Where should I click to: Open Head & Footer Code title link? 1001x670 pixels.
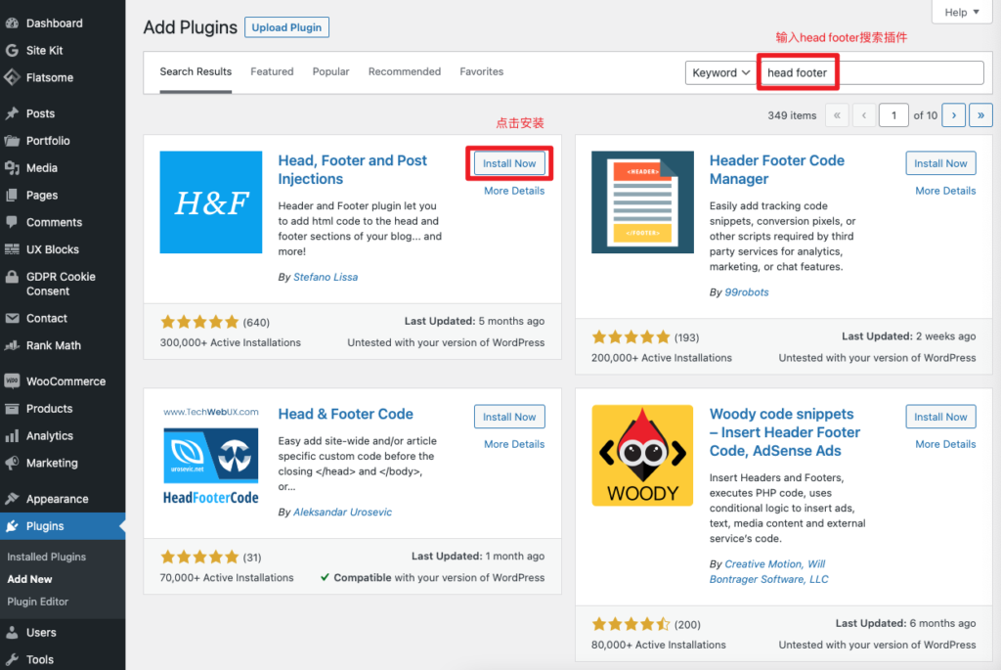pyautogui.click(x=345, y=414)
